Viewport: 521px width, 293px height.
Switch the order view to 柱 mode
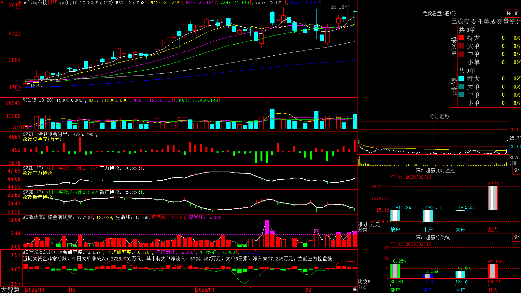[509, 13]
